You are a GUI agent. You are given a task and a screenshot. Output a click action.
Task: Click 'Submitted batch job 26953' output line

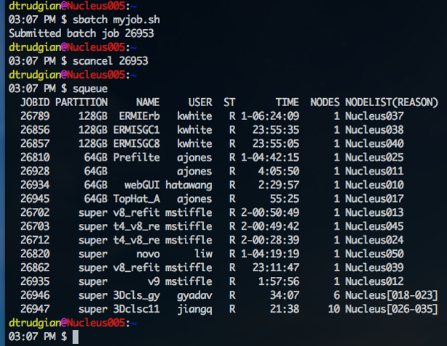pos(82,33)
